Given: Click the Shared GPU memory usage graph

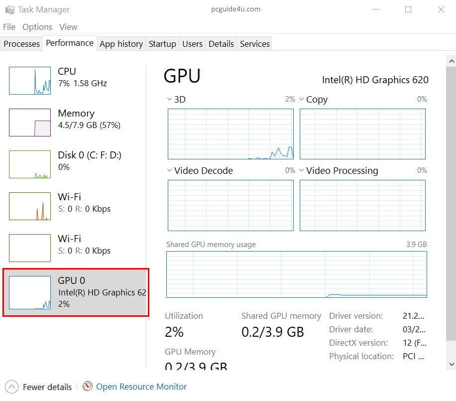Looking at the screenshot, I should tap(296, 274).
